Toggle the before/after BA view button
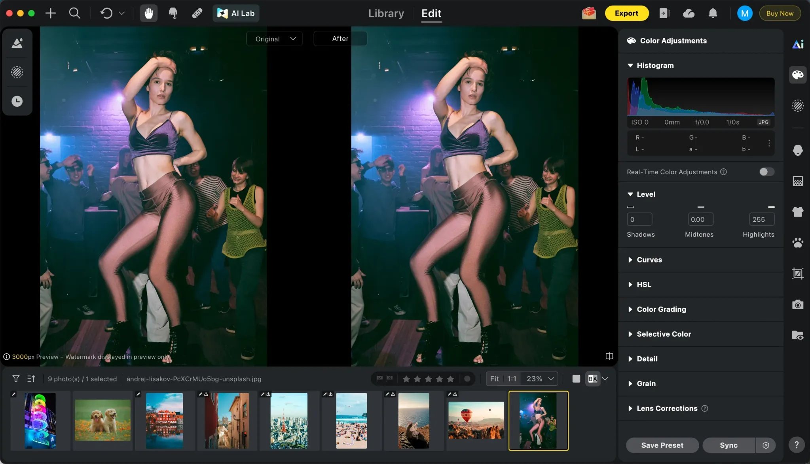Viewport: 810px width, 464px height. (592, 379)
